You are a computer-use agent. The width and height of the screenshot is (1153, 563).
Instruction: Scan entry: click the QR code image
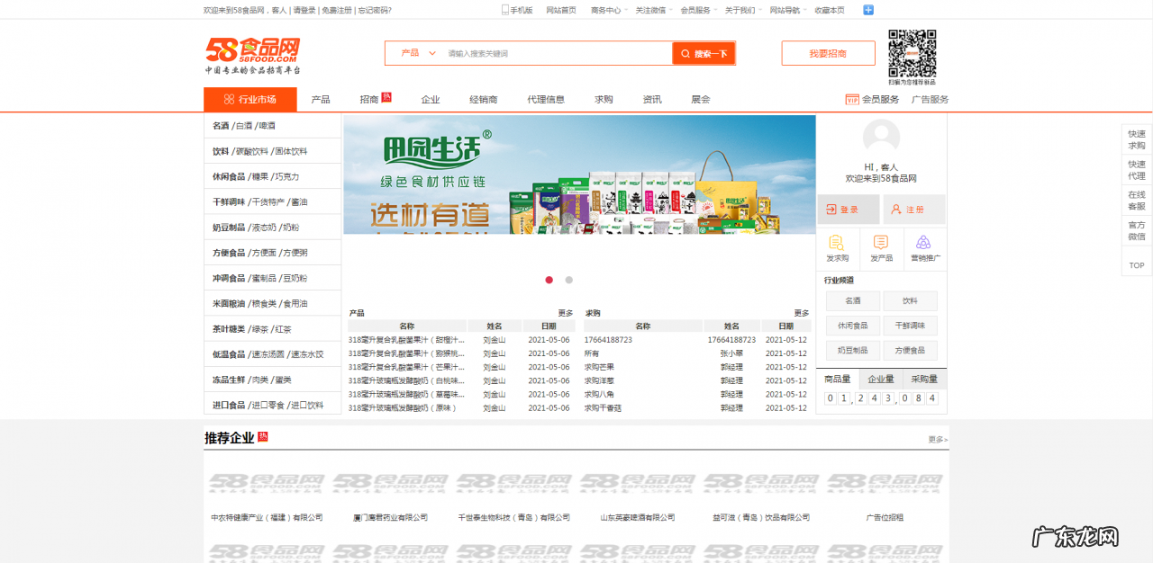tap(912, 54)
